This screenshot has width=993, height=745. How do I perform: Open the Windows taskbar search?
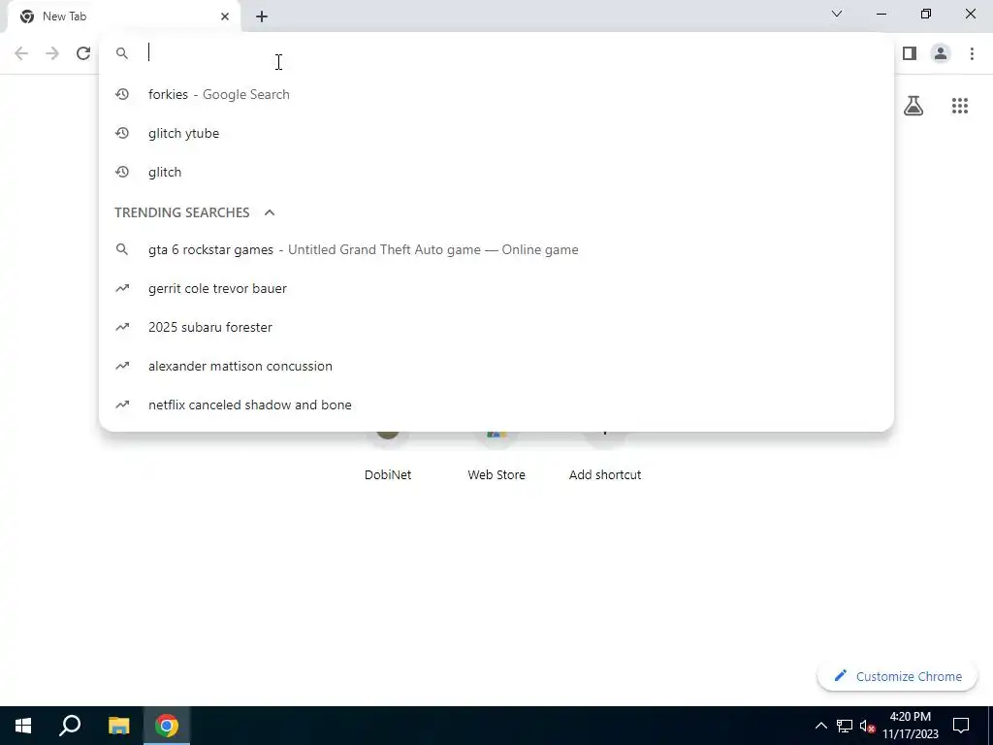(x=70, y=726)
